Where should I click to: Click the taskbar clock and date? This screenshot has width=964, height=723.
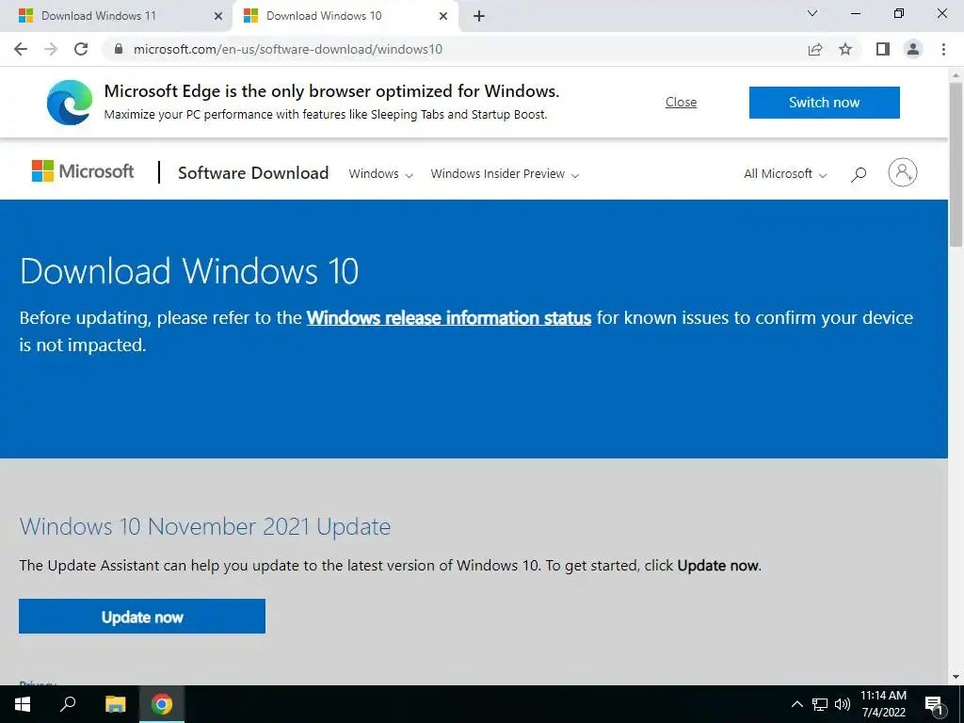click(x=883, y=704)
